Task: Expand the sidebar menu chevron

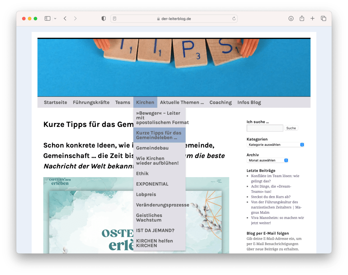Action: coord(55,19)
